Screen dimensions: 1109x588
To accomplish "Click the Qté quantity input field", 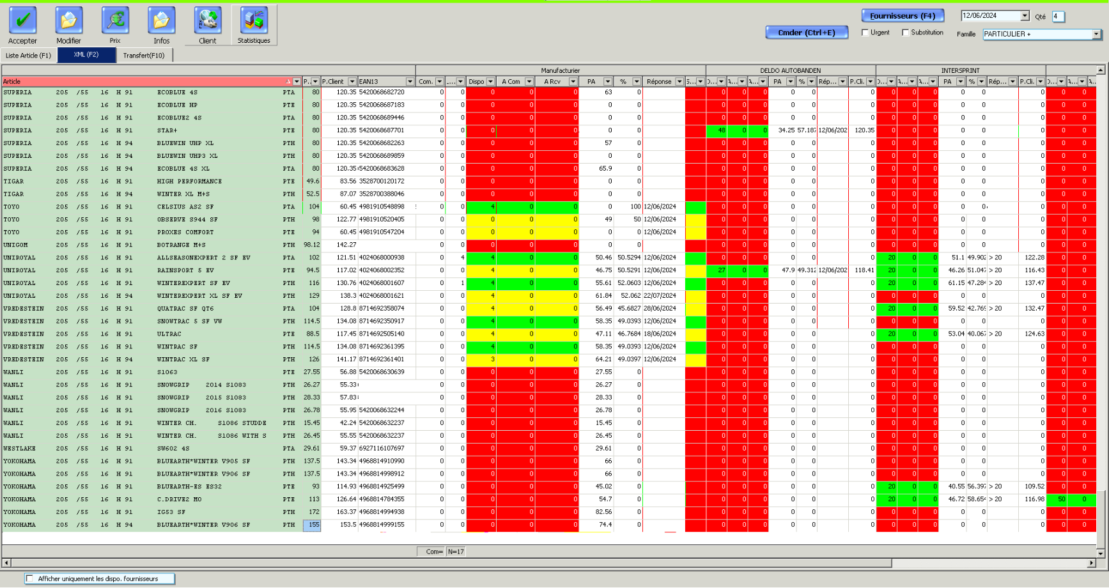I will pos(1059,17).
